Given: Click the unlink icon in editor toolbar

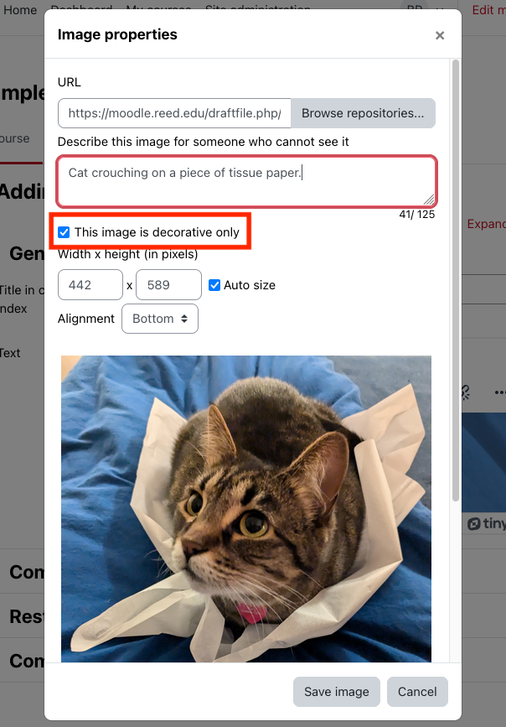Looking at the screenshot, I should tap(465, 392).
